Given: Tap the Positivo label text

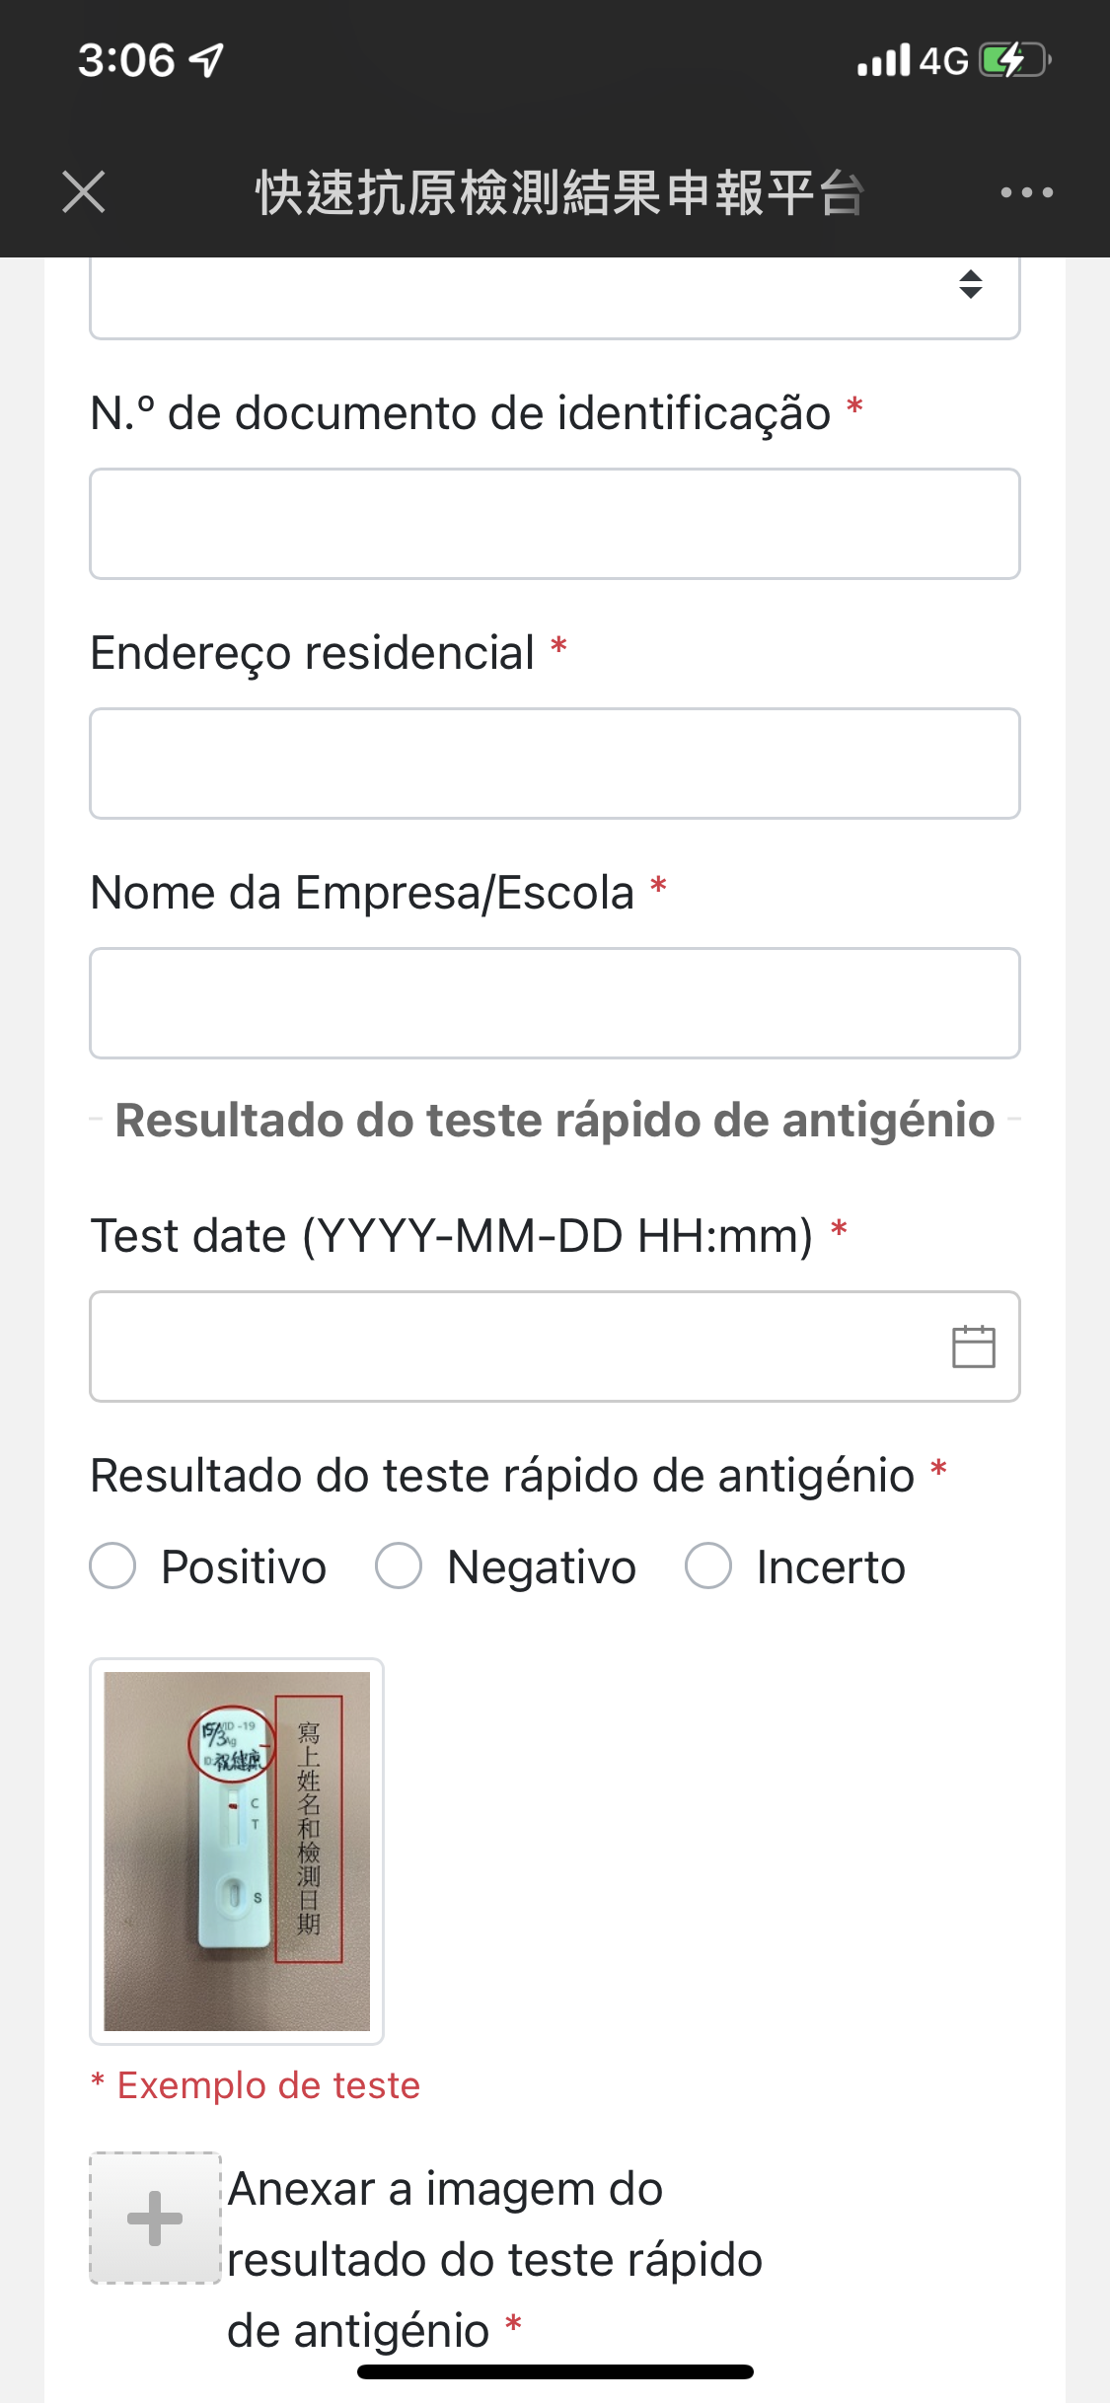Looking at the screenshot, I should click(x=244, y=1566).
